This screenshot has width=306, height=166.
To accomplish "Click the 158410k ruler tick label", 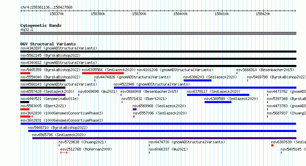I will (222, 14).
